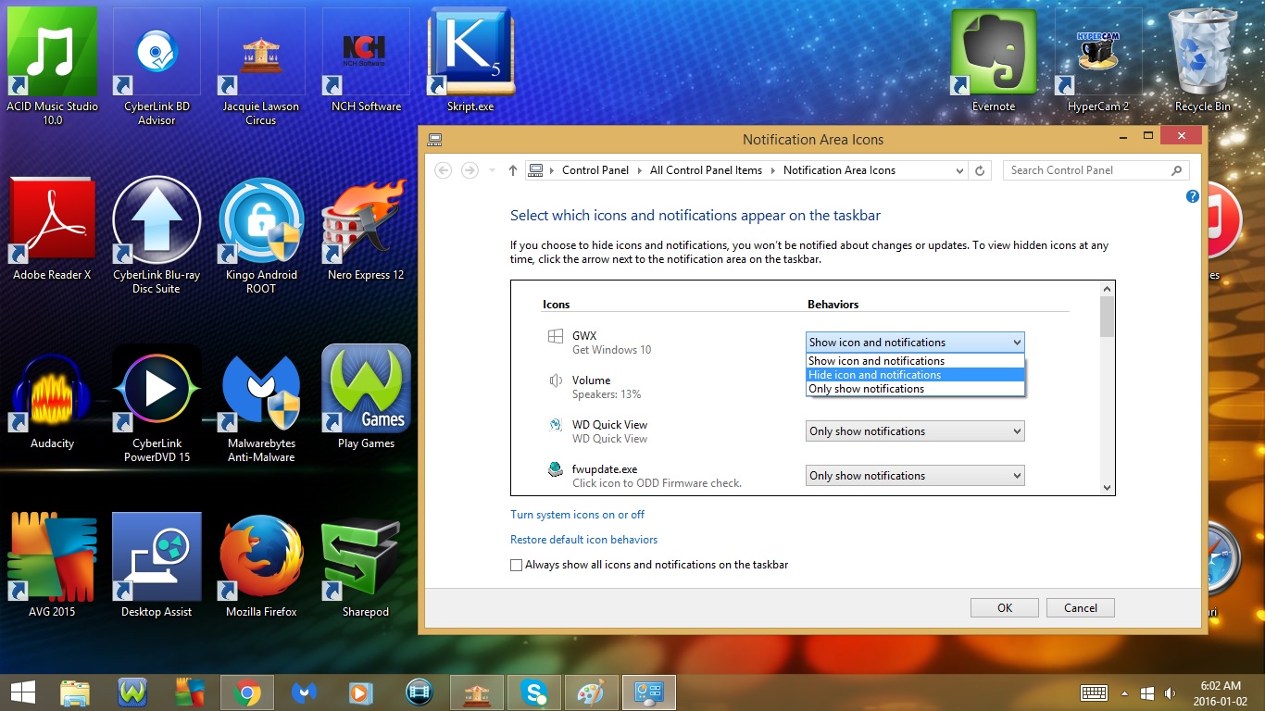Viewport: 1265px width, 711px height.
Task: Choose Hide icon and notifications option
Action: pyautogui.click(x=915, y=375)
